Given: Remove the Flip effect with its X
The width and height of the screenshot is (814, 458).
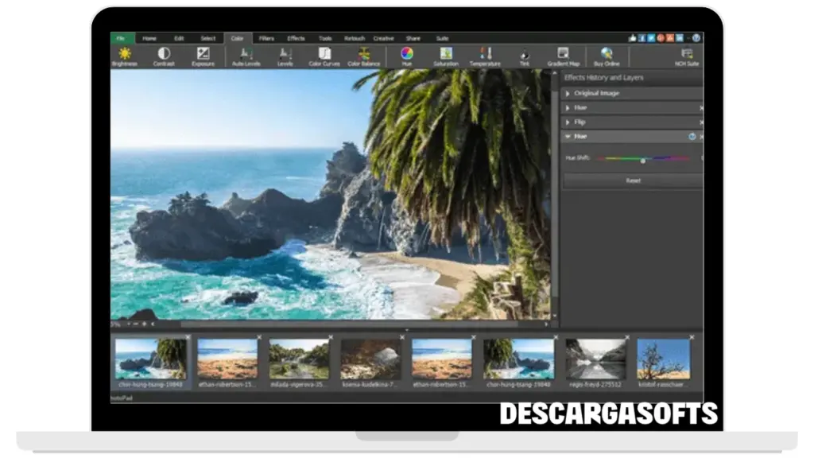Looking at the screenshot, I should point(700,122).
